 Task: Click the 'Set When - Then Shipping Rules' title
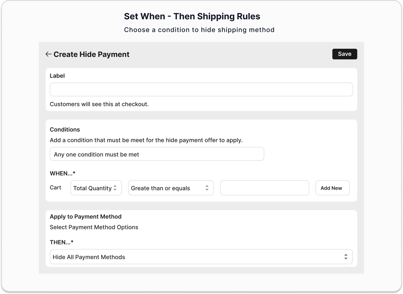coord(192,16)
